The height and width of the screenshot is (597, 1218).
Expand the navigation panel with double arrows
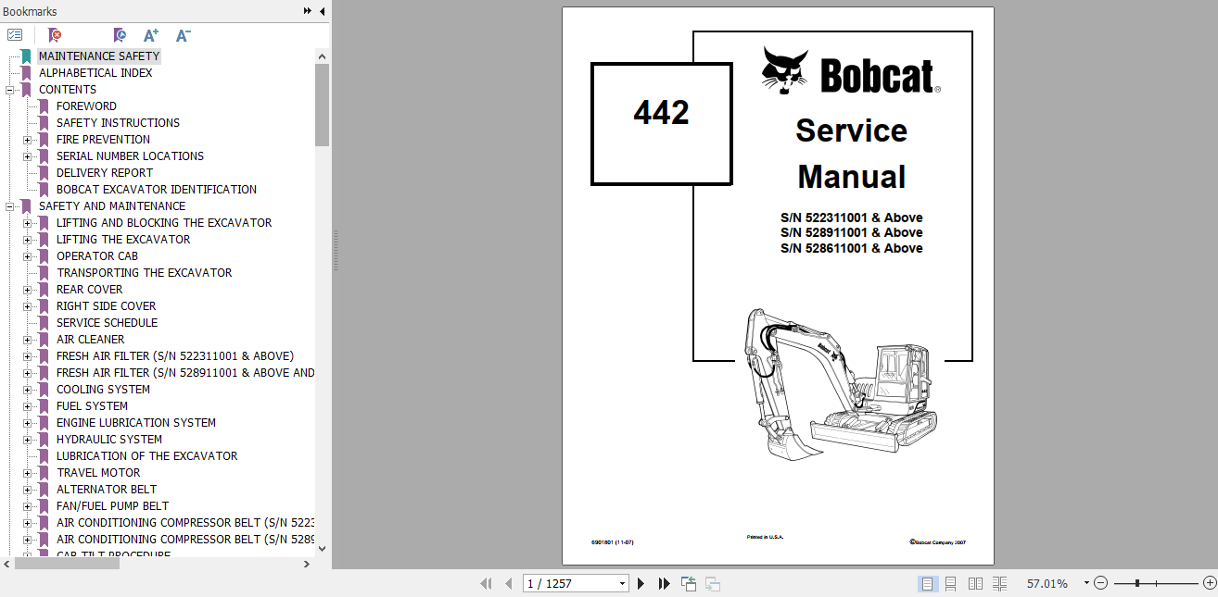point(308,11)
